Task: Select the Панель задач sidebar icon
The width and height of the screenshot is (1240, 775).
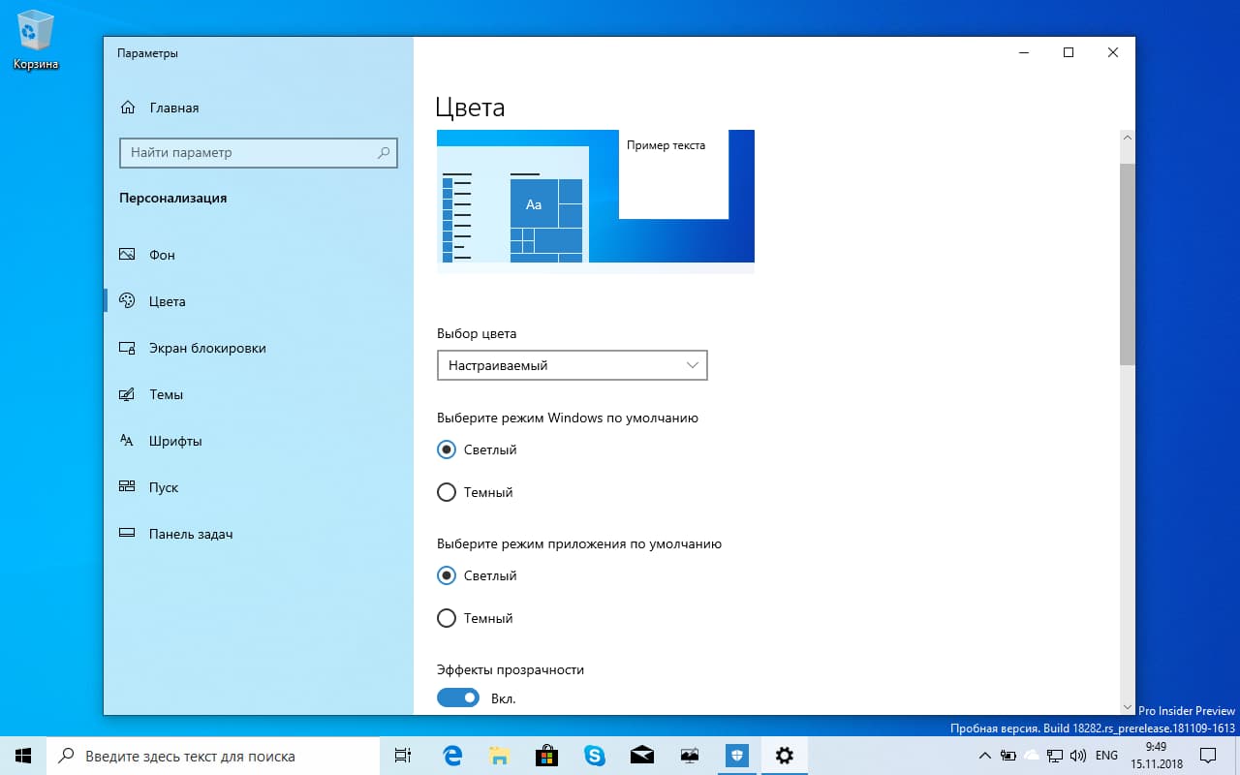Action: pyautogui.click(x=127, y=533)
